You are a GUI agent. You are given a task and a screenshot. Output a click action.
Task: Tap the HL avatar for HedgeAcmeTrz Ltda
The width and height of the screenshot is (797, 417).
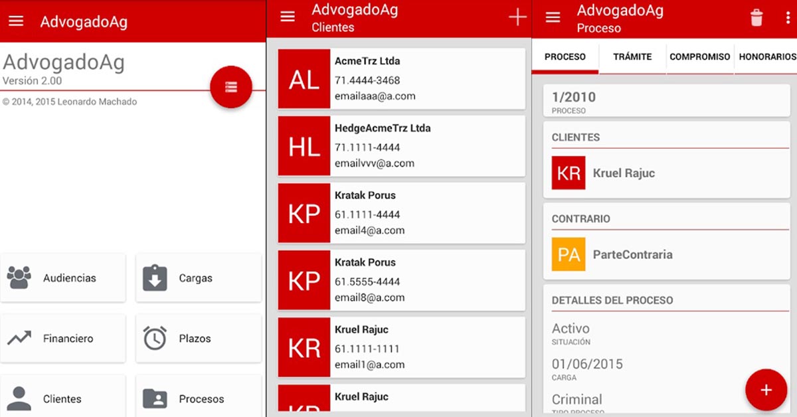click(304, 146)
